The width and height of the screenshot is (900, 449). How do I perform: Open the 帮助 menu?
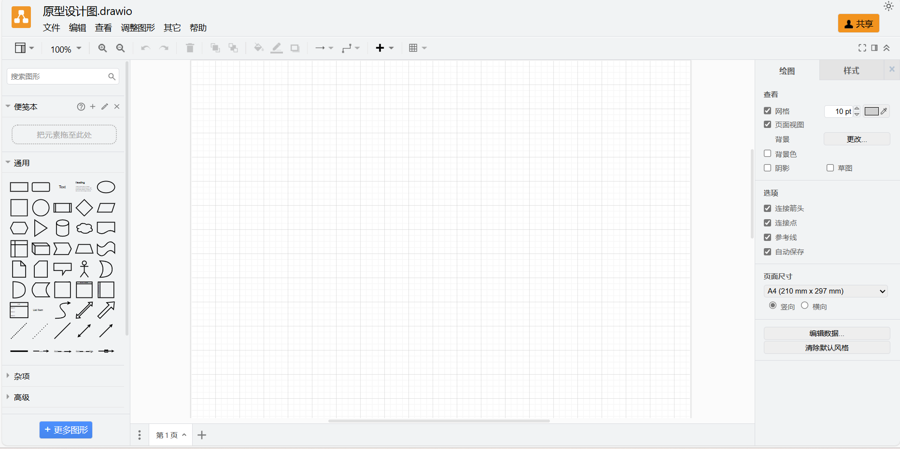click(x=198, y=28)
